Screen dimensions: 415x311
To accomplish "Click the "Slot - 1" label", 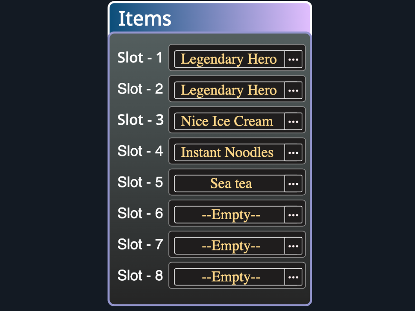I will [x=140, y=58].
